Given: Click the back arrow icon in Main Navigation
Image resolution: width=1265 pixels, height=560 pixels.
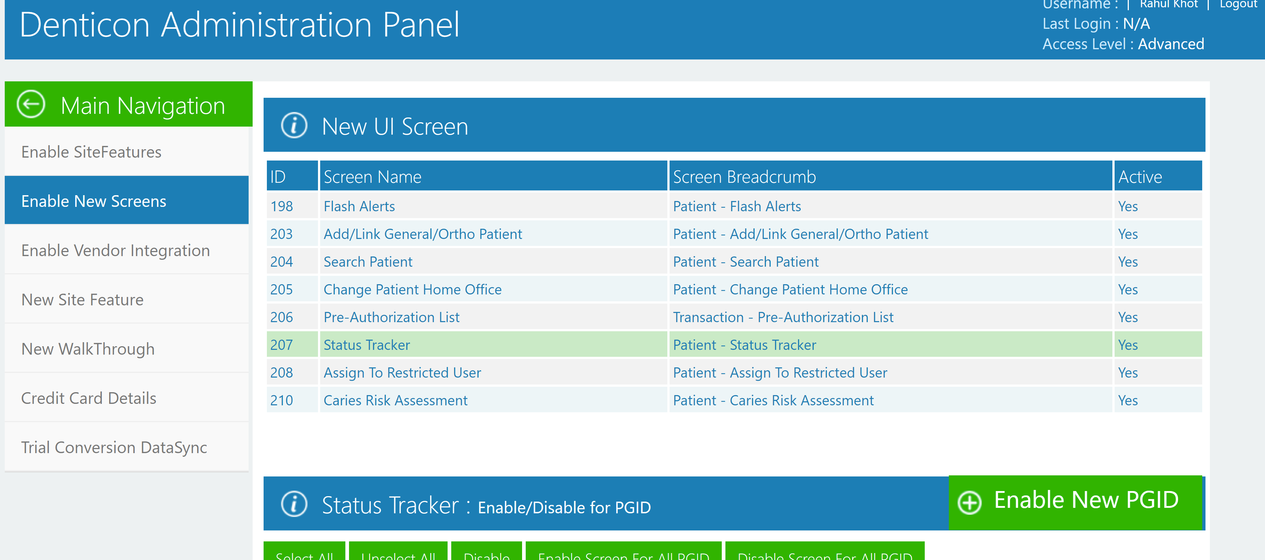Looking at the screenshot, I should coord(31,105).
